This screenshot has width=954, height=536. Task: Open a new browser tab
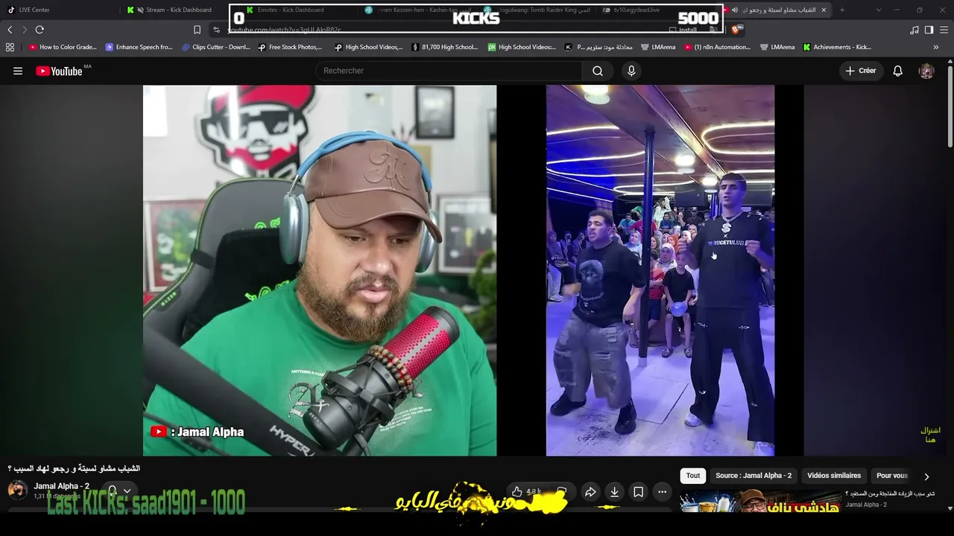click(842, 10)
